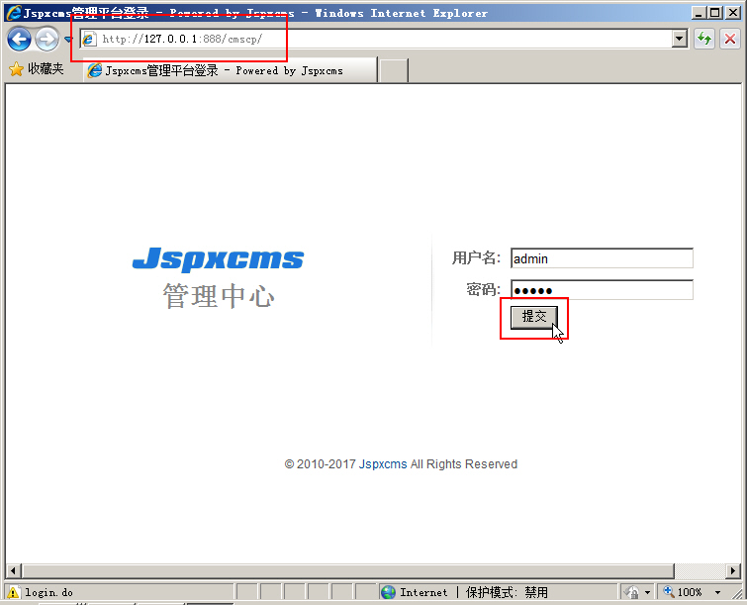Image resolution: width=747 pixels, height=605 pixels.
Task: Click the 保护模式: 禁用 status text
Action: pos(507,592)
